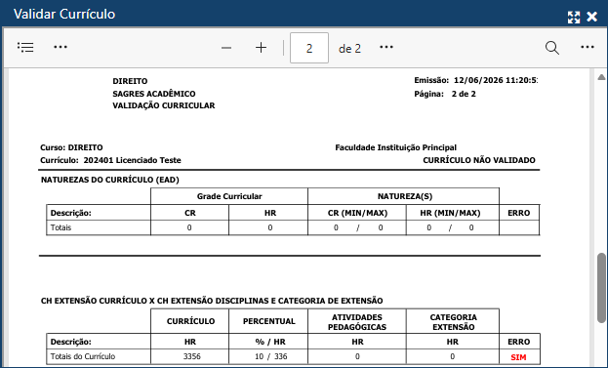
Task: Select 'NATUREZAS DO CURRÍCULO (EAD)' heading
Action: [110, 180]
